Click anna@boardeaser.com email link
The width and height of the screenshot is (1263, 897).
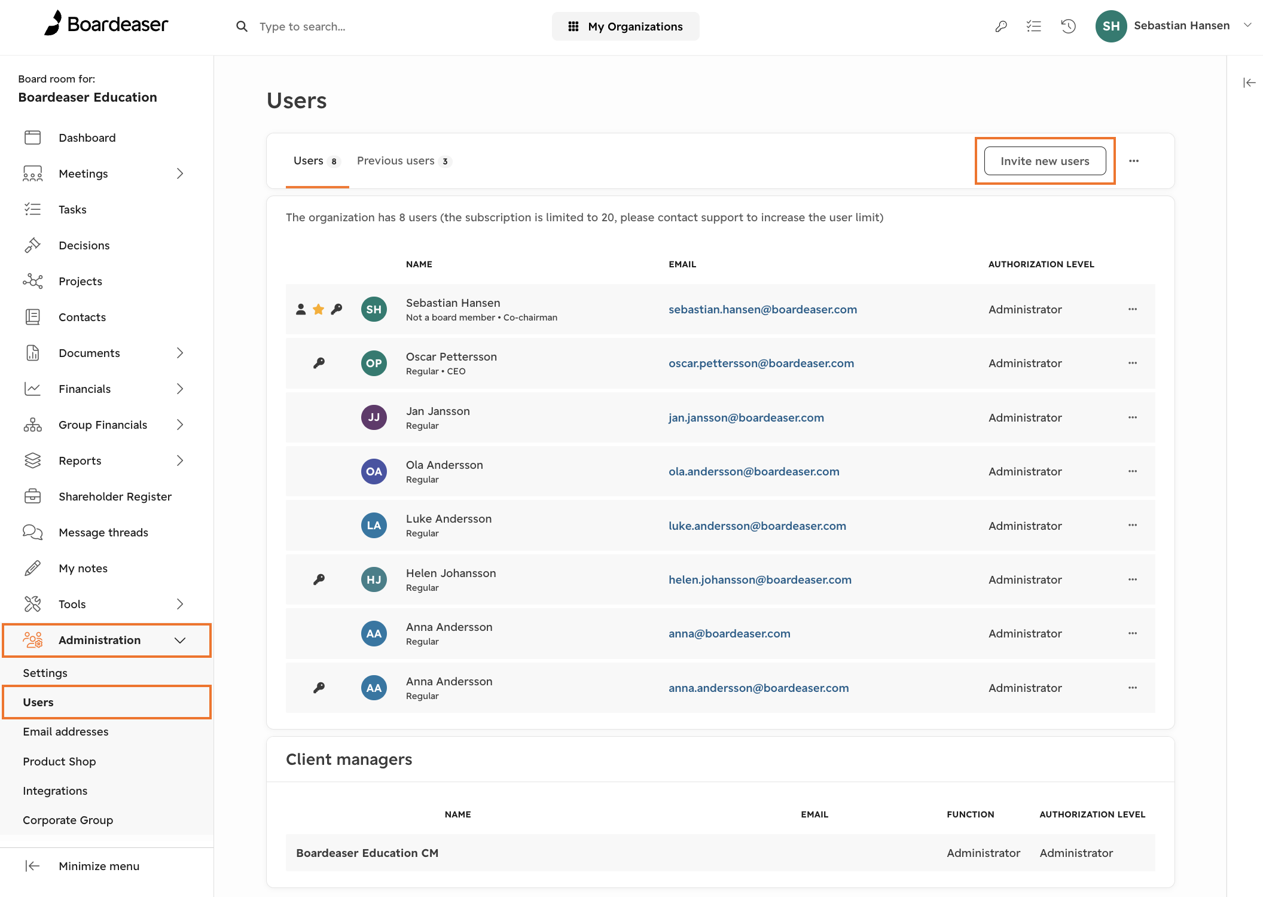click(730, 633)
